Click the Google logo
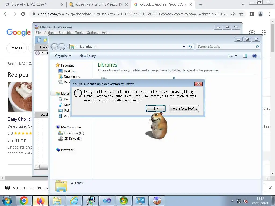This screenshot has height=206, width=275. pos(19,32)
